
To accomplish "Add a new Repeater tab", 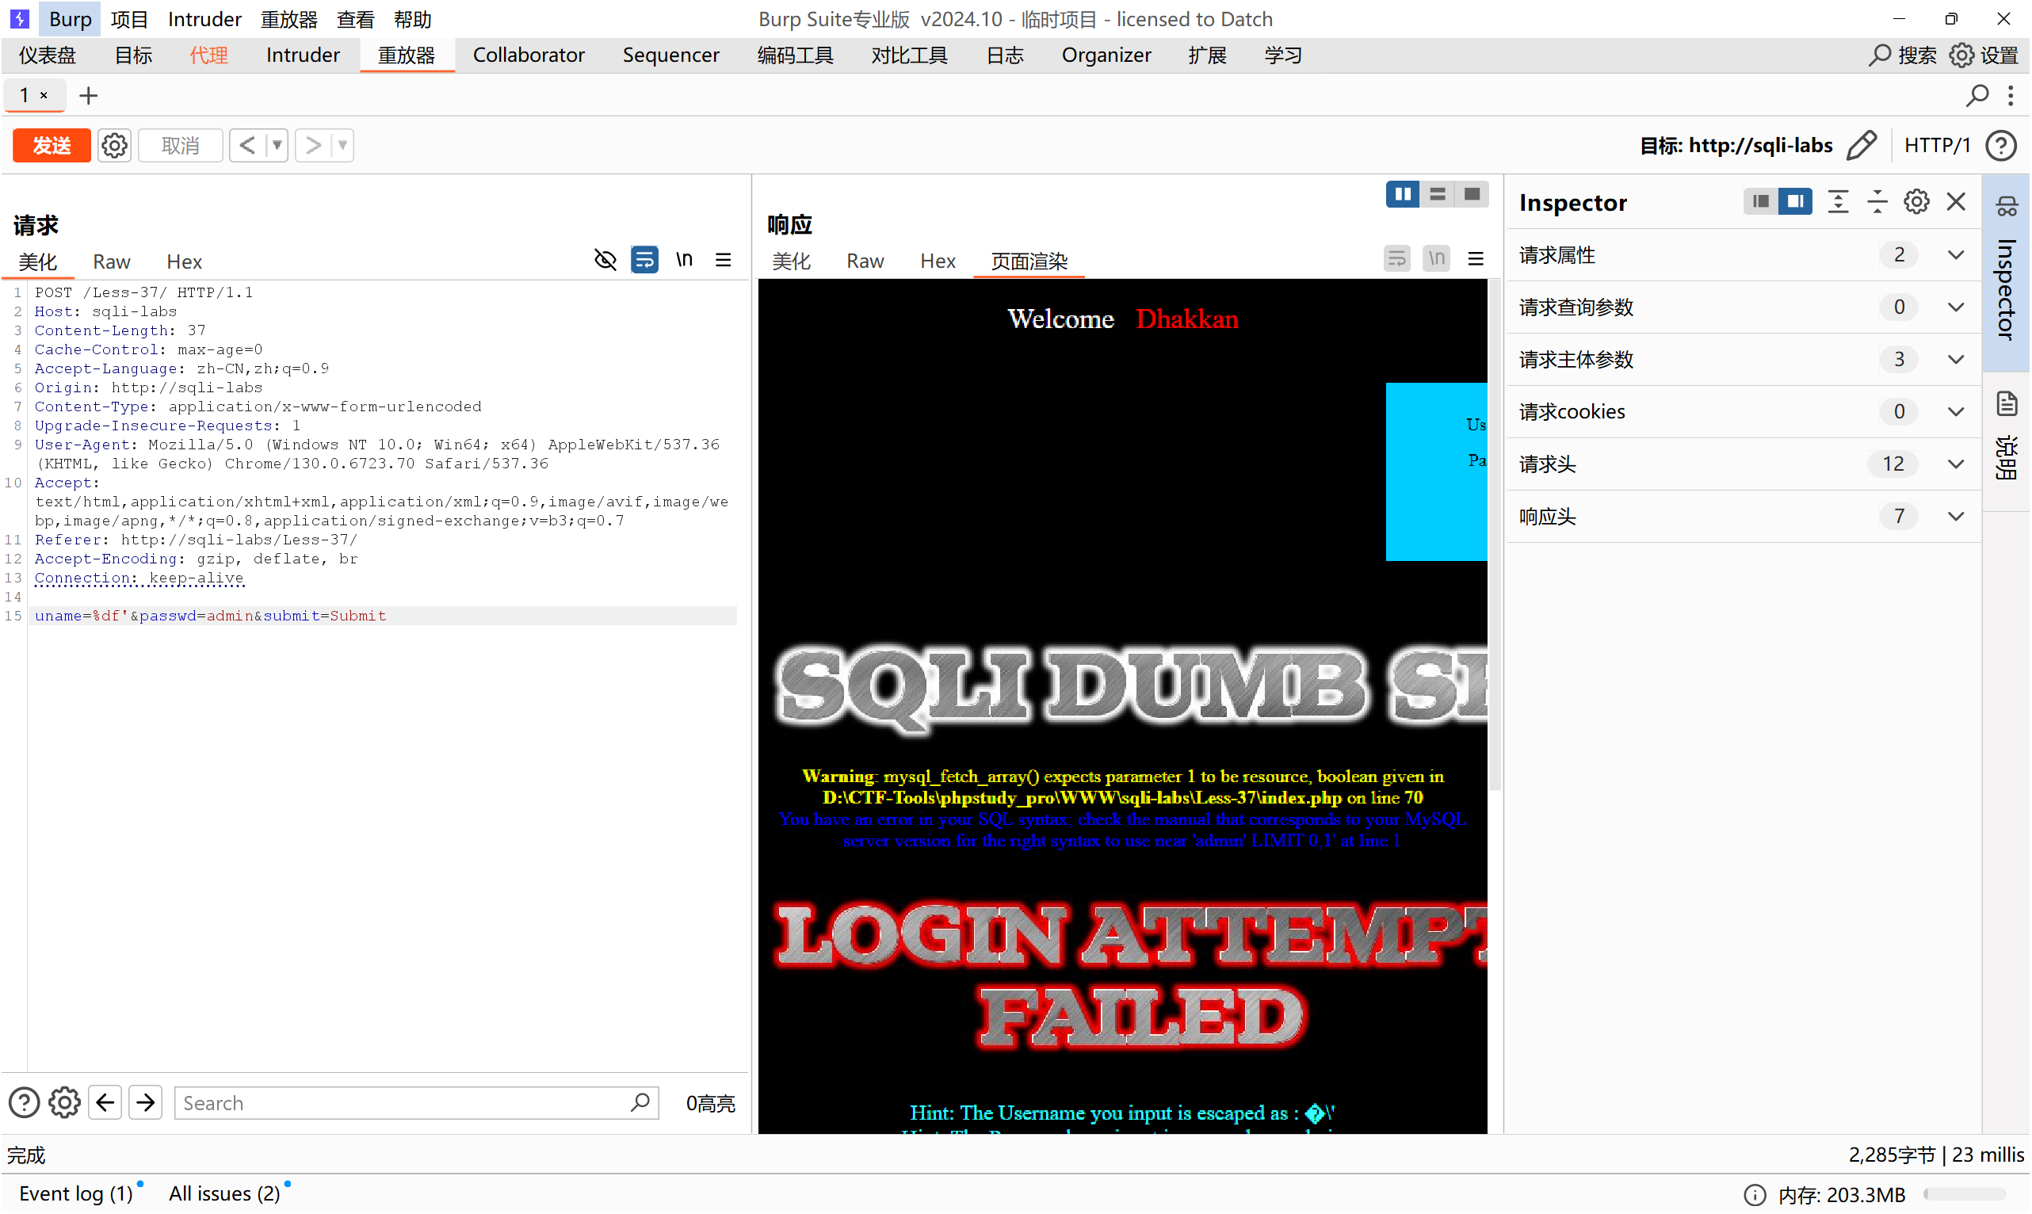I will tap(88, 96).
